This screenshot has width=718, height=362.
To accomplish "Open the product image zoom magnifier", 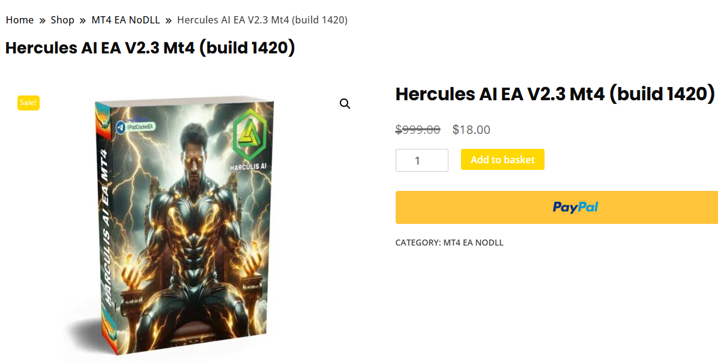I will pyautogui.click(x=345, y=104).
